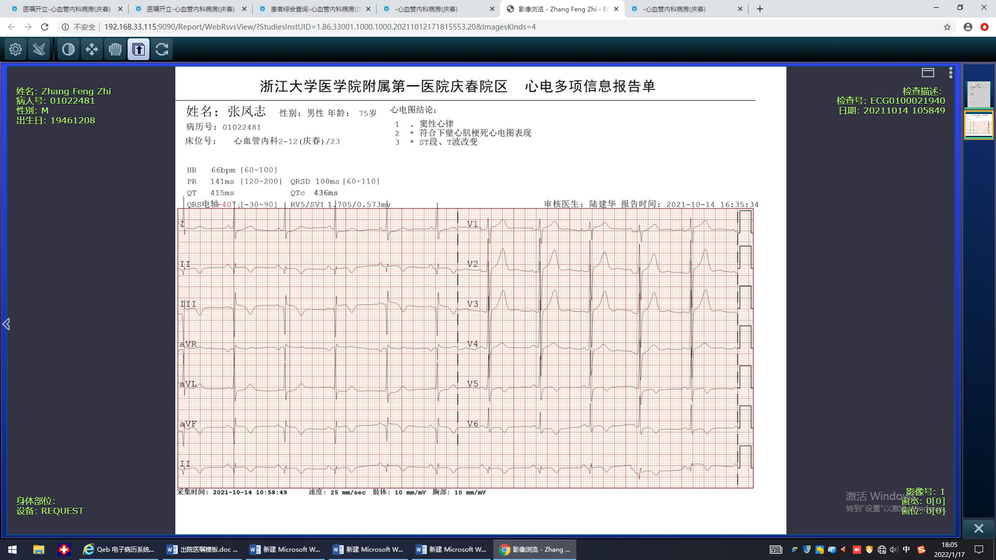Expand the left side panel arrow
The height and width of the screenshot is (560, 996).
coord(6,324)
